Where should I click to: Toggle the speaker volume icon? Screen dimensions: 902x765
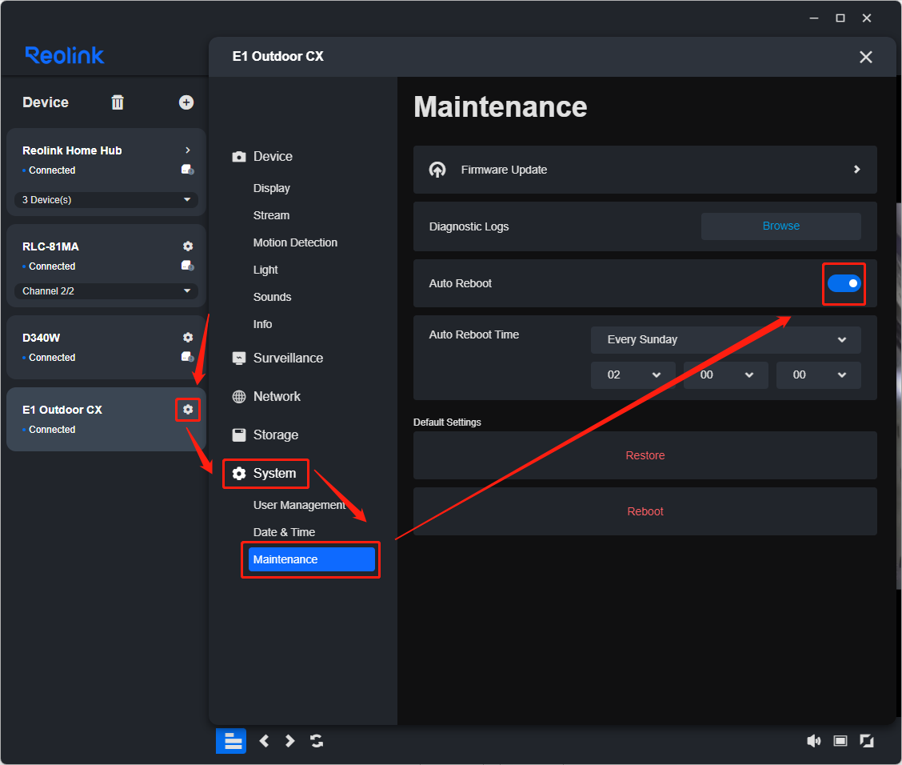[813, 741]
